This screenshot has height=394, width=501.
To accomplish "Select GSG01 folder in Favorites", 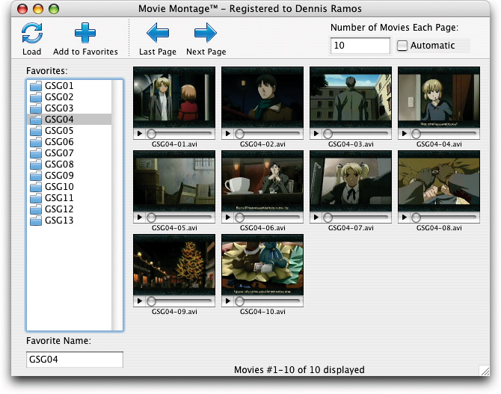I will click(x=69, y=86).
